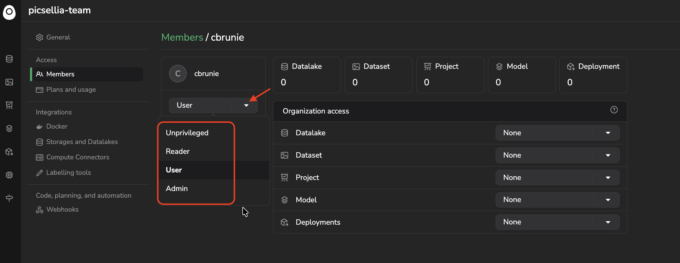The image size is (680, 263).
Task: Open the Deployments access level dropdown
Action: pyautogui.click(x=557, y=222)
